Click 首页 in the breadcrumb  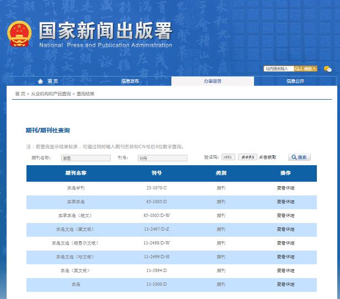coord(20,94)
